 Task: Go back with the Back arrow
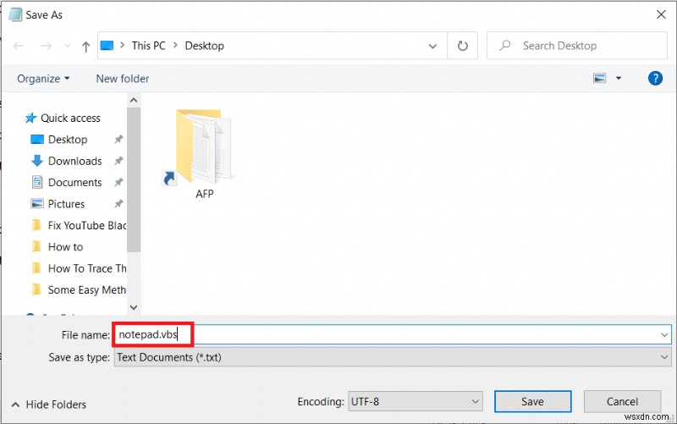(x=19, y=46)
